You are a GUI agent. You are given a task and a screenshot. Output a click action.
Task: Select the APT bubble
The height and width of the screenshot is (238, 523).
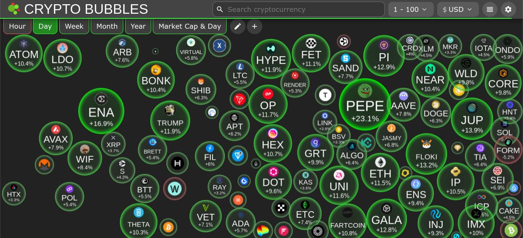pos(234,126)
